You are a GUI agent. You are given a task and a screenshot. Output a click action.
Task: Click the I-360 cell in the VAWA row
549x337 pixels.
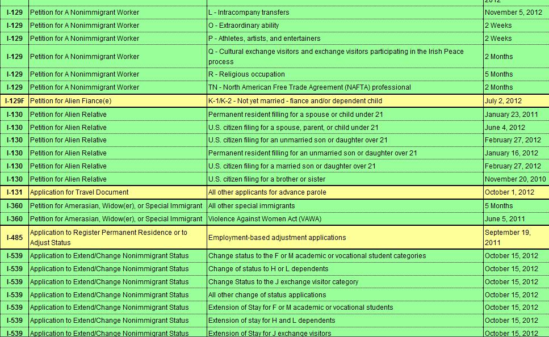pyautogui.click(x=14, y=219)
